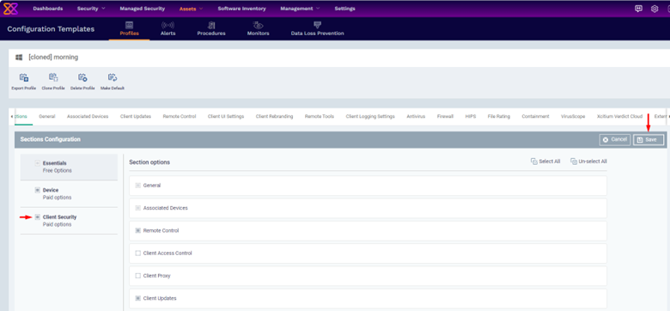Image resolution: width=670 pixels, height=311 pixels.
Task: Select the Essentials Free Options category
Action: (69, 167)
